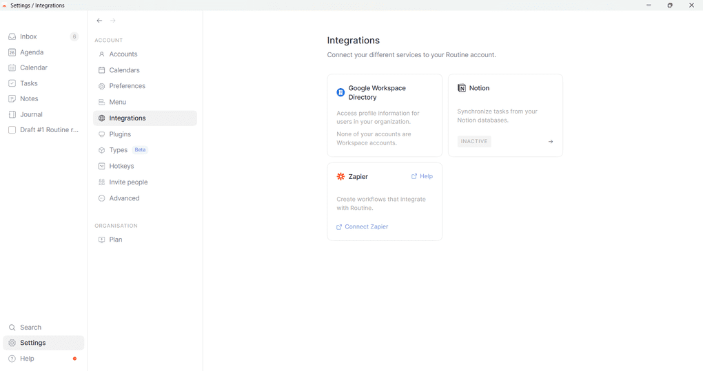Check the Draft #1 Routine task checkbox
Screen dimensions: 703x371
coord(12,130)
